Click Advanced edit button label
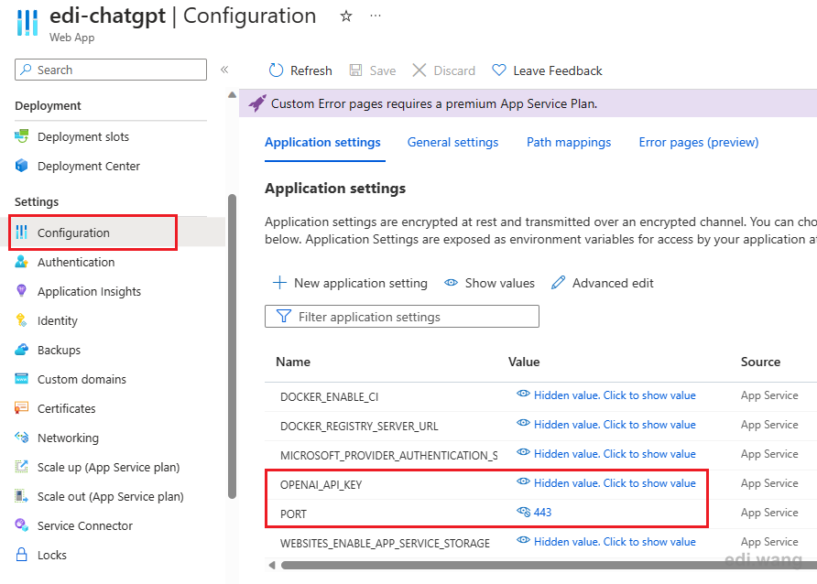817x584 pixels. click(613, 283)
